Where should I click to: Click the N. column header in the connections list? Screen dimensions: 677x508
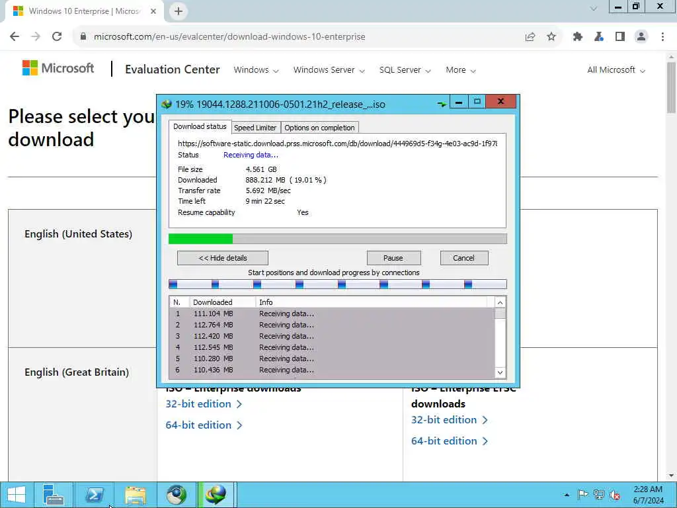click(x=180, y=302)
